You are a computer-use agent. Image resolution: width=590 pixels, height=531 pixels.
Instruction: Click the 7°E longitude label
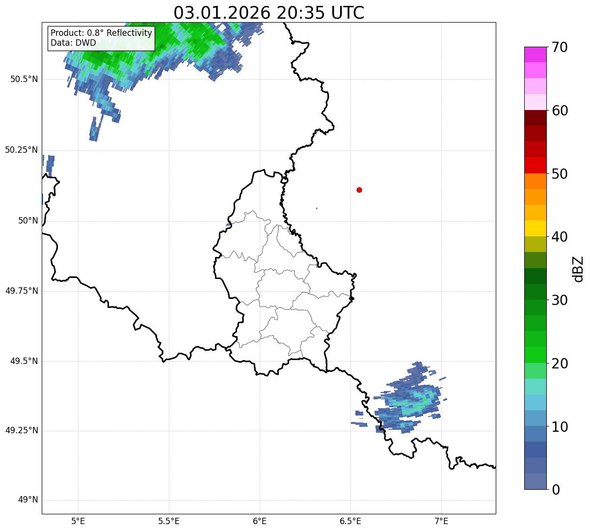tap(441, 521)
